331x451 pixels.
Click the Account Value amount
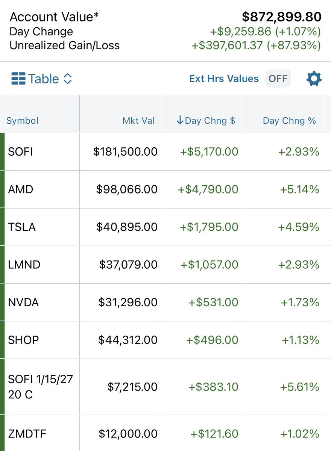(282, 17)
